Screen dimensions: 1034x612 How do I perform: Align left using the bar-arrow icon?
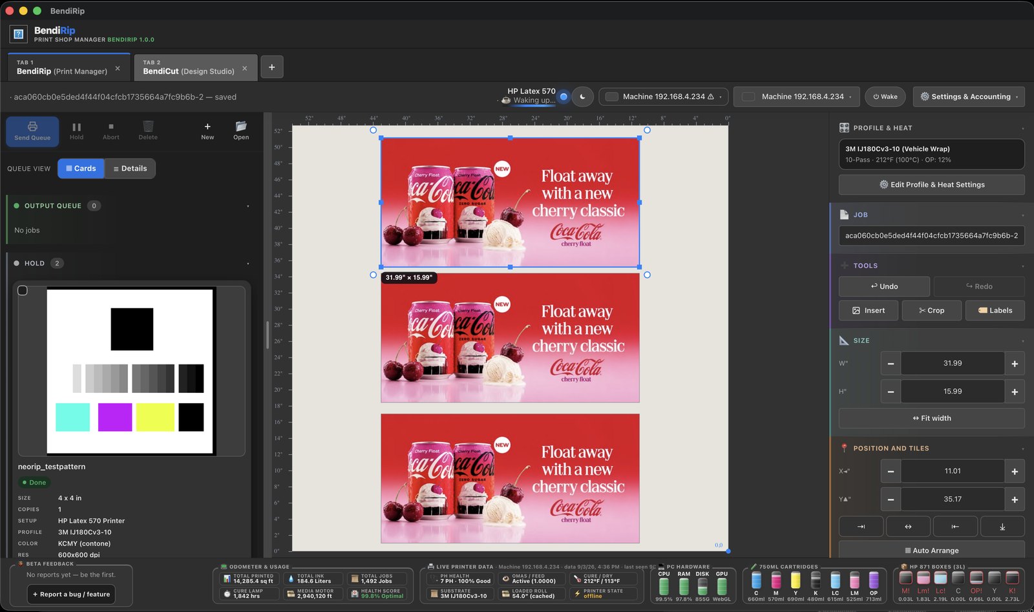(x=955, y=527)
